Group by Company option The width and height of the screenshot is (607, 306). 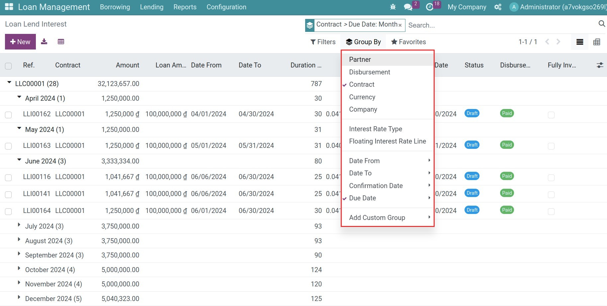pos(388,109)
